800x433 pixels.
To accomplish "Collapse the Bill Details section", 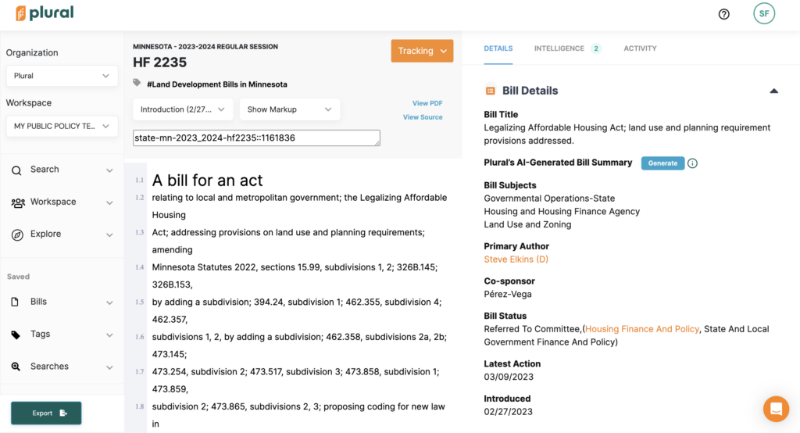I will pos(773,91).
